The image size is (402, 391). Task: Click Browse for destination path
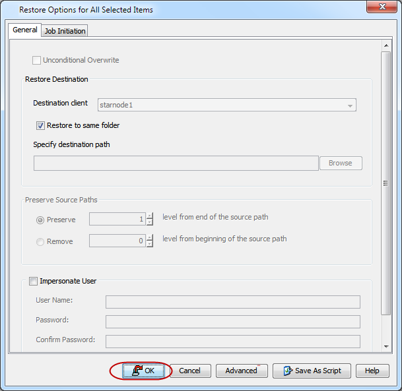click(340, 163)
